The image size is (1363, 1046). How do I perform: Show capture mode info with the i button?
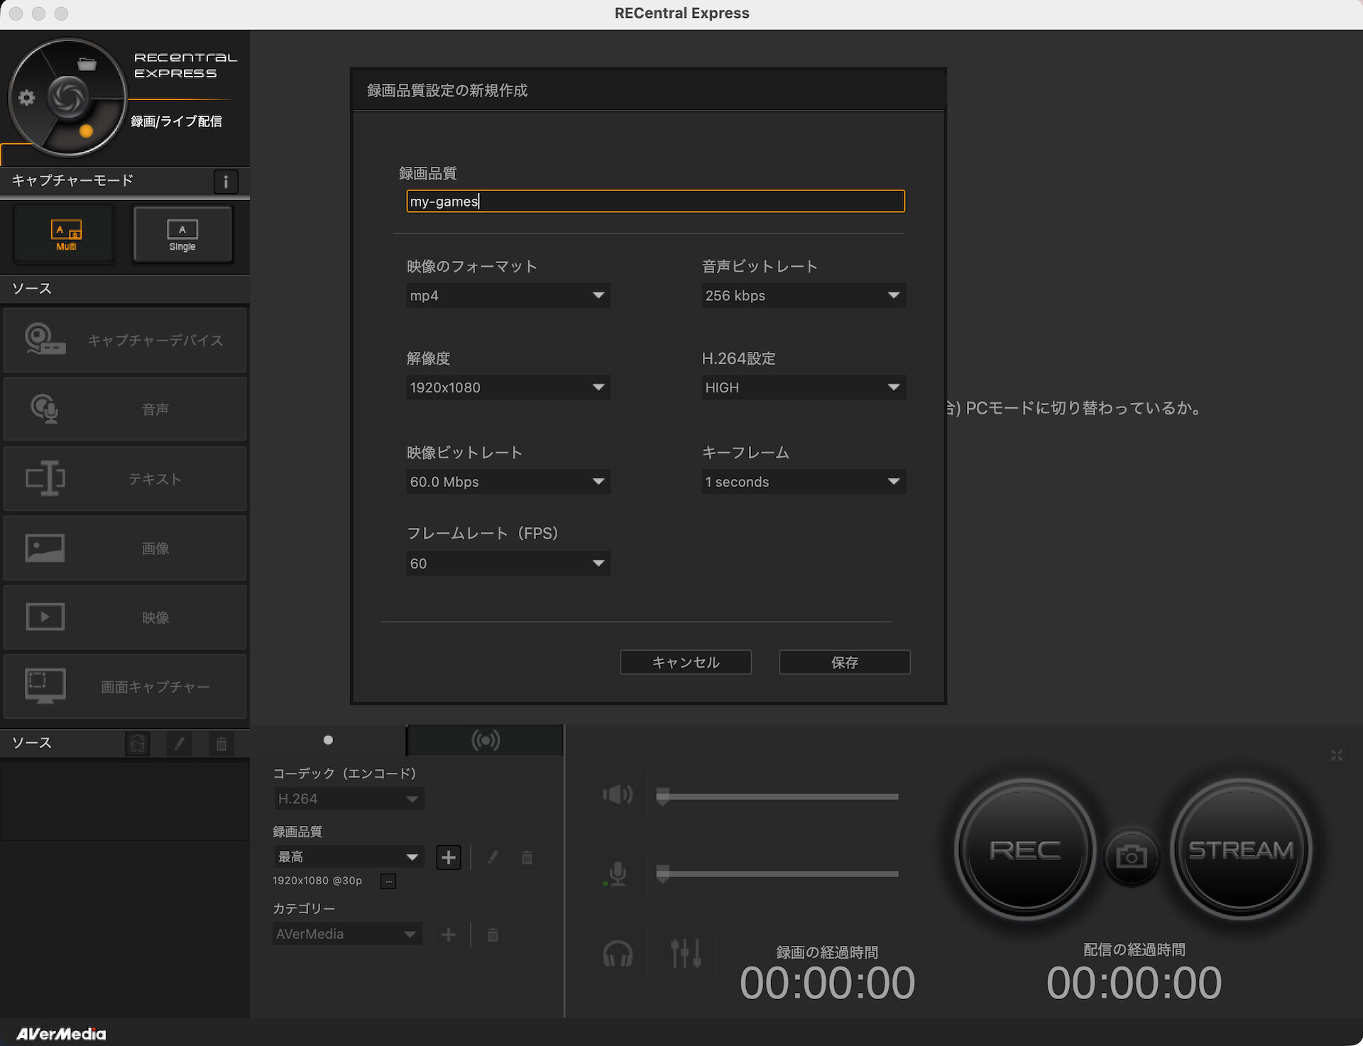[x=226, y=182]
